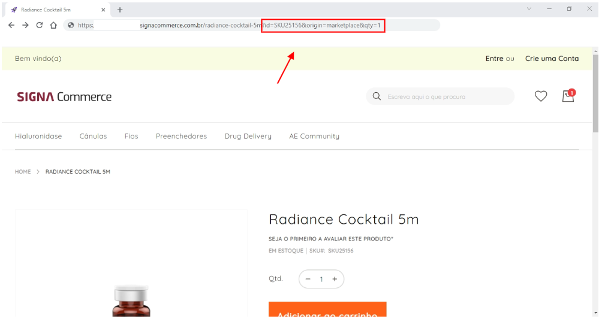Reload the page with refresh icon
The image size is (602, 319).
[x=40, y=25]
